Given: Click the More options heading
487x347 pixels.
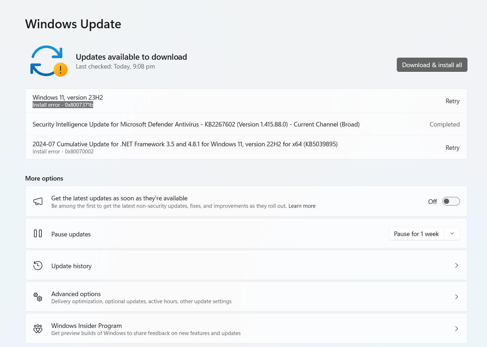Looking at the screenshot, I should tap(44, 178).
